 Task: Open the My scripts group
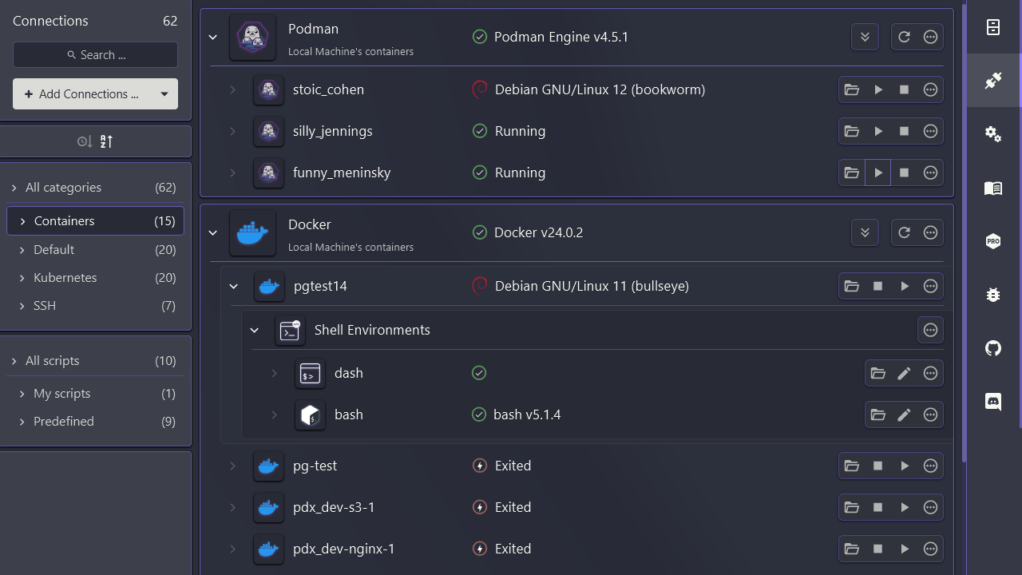(x=95, y=394)
